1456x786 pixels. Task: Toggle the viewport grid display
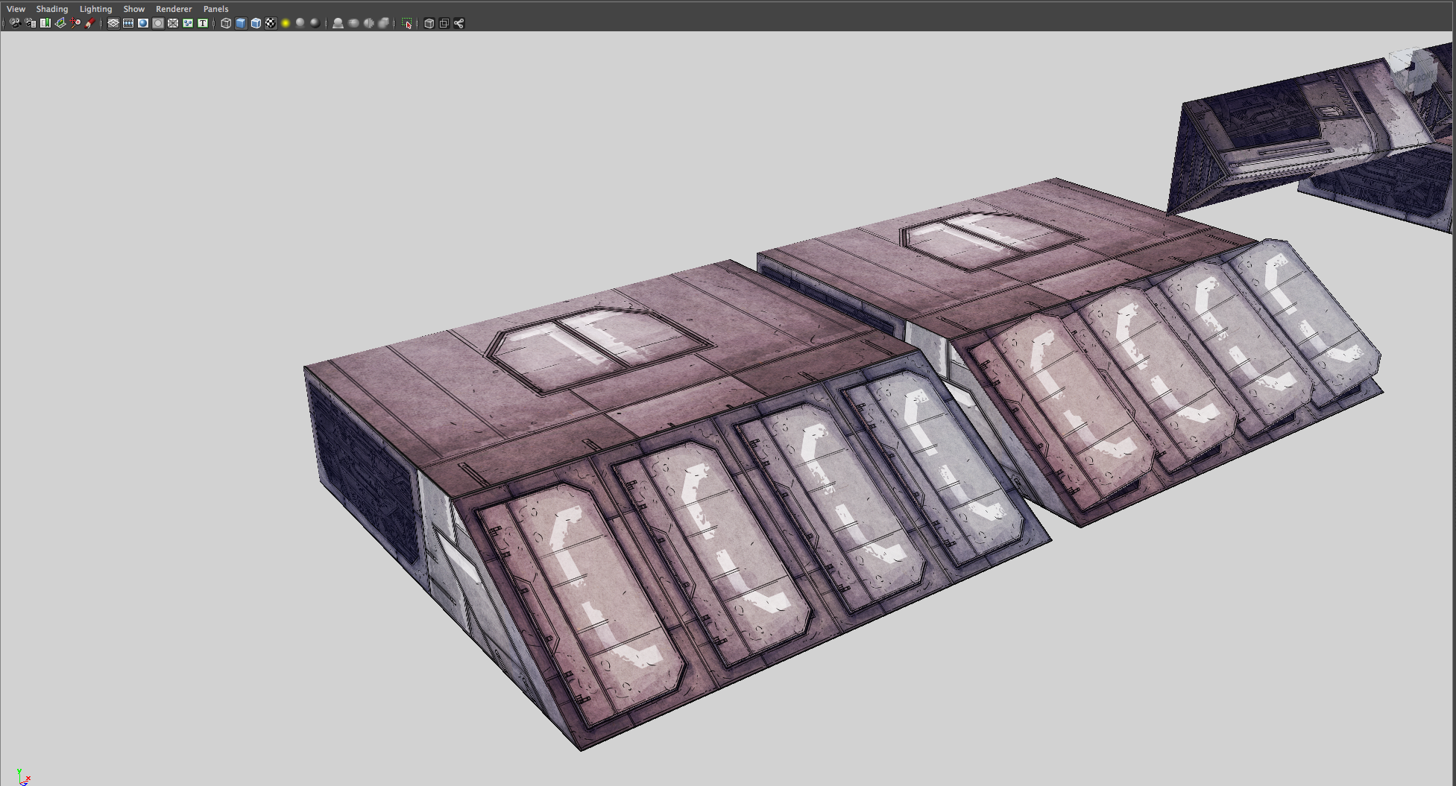point(113,23)
